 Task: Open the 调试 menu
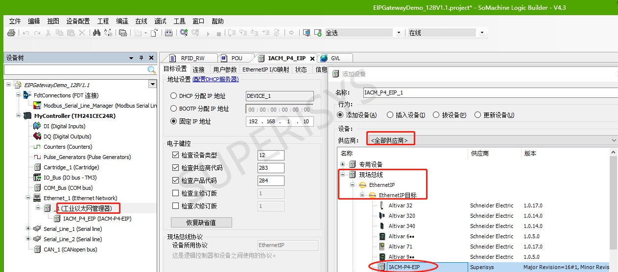[x=160, y=21]
